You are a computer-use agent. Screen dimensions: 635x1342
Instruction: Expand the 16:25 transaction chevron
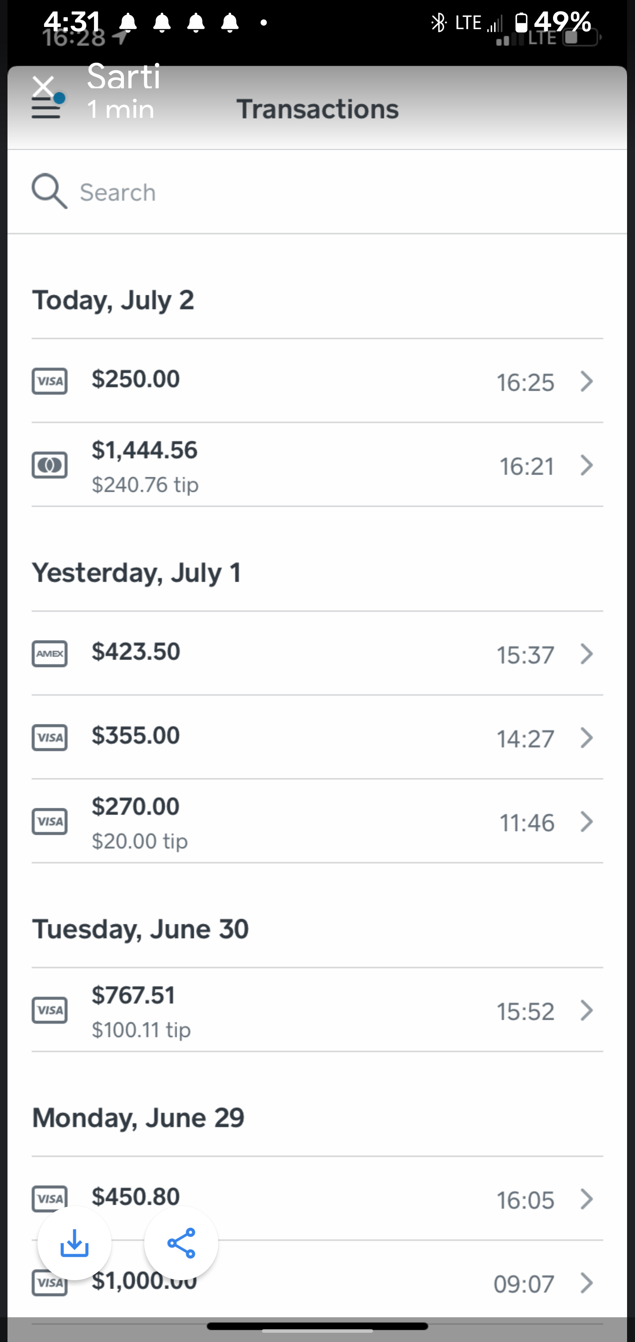pos(586,381)
